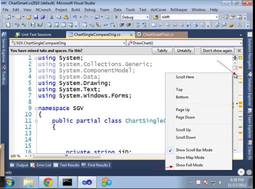Click the Tabify button

(x=162, y=51)
